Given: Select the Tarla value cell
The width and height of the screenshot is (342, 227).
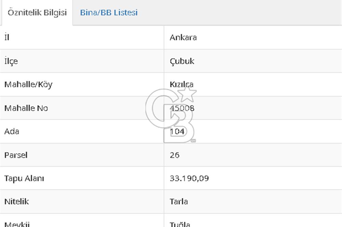Looking at the screenshot, I should pos(179,201).
